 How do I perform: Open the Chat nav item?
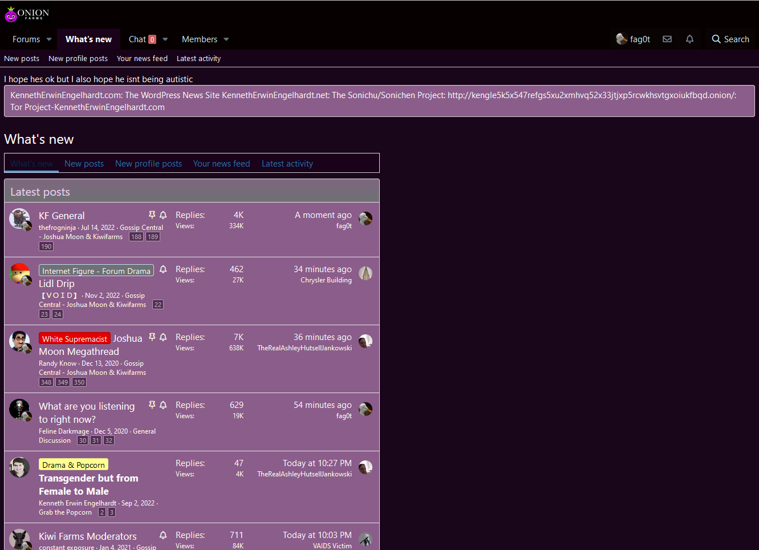[137, 39]
